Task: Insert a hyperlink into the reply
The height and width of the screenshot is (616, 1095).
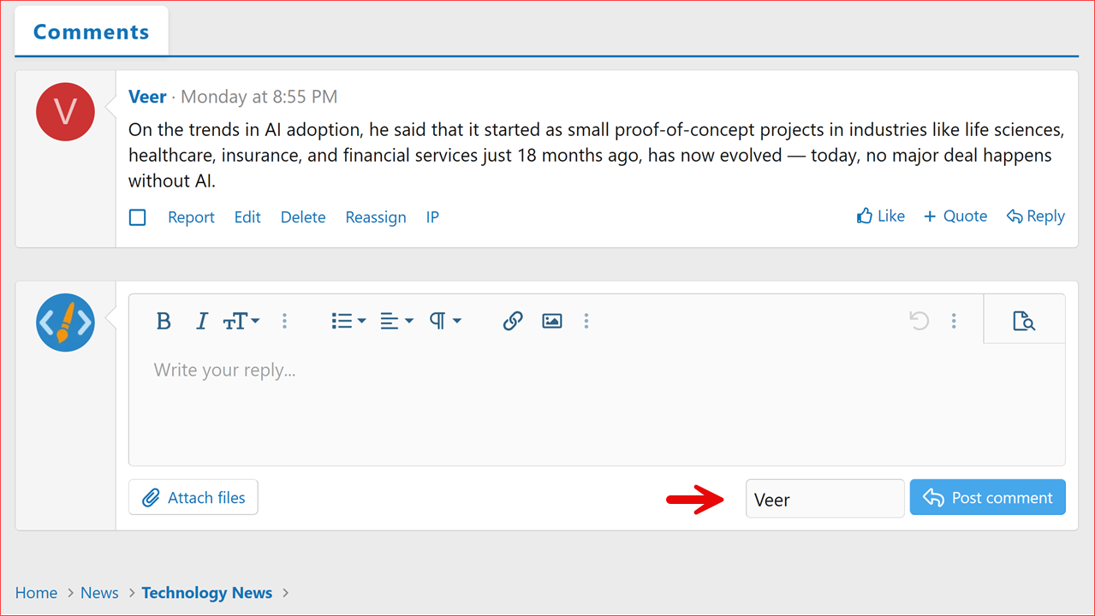Action: [512, 321]
